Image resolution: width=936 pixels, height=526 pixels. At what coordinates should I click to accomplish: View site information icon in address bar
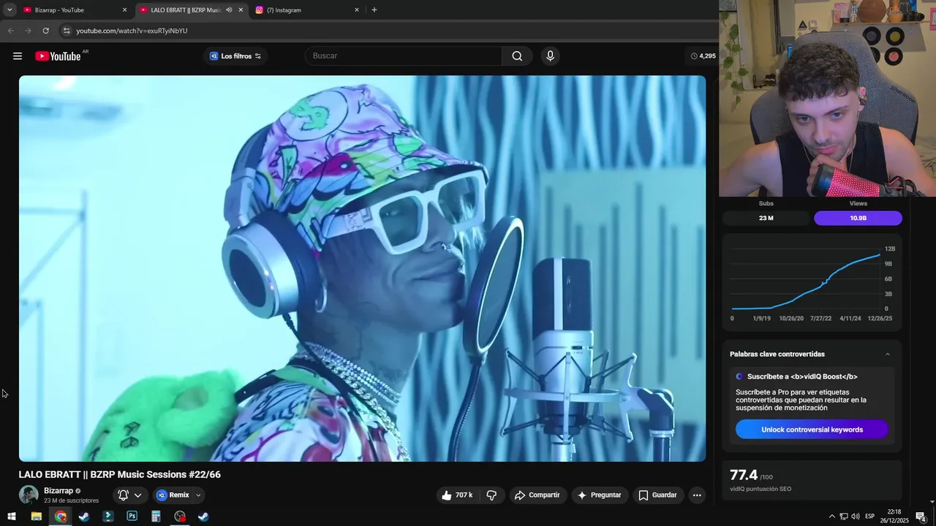(67, 31)
